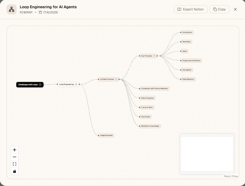This screenshot has width=245, height=186.
Task: Collapse the Loop Engineering node chevron
Action: [x=76, y=84]
